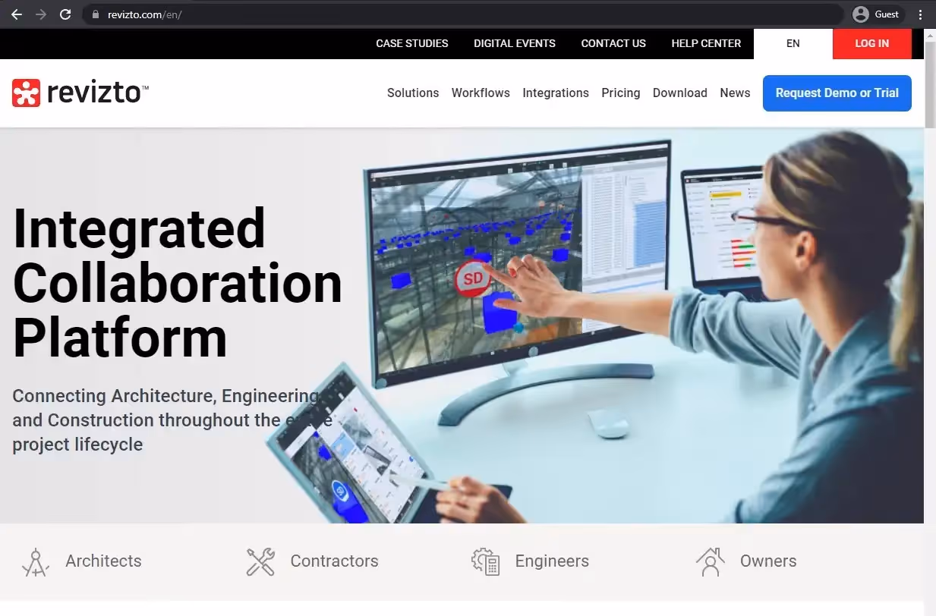Visit the CASE STUDIES page

coord(412,43)
